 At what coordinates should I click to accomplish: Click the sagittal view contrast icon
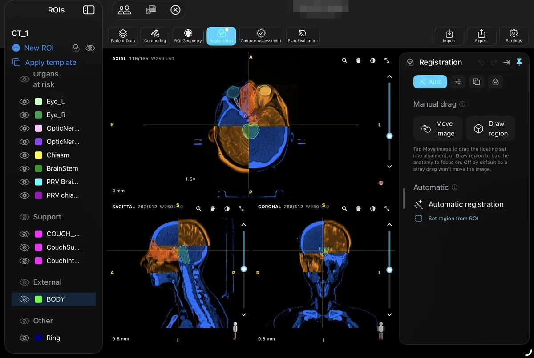click(x=227, y=208)
